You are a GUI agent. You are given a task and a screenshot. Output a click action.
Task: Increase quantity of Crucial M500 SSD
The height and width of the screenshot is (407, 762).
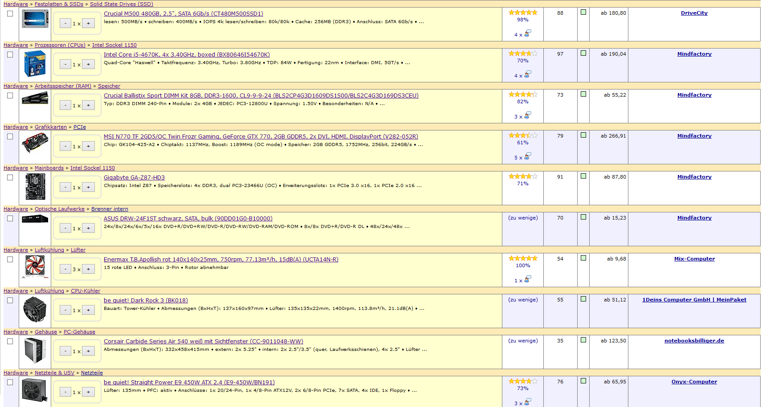(x=88, y=24)
